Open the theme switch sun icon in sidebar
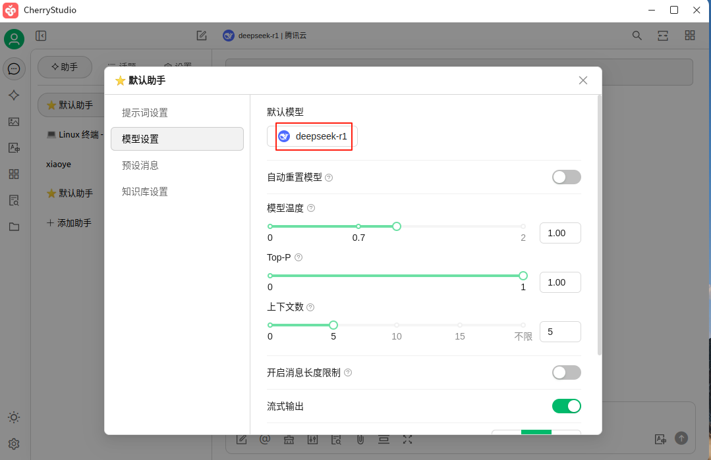The width and height of the screenshot is (711, 460). 14,417
